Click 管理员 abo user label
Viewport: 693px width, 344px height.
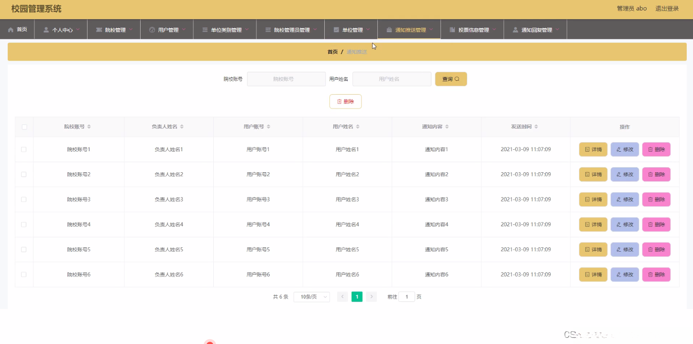(x=632, y=9)
